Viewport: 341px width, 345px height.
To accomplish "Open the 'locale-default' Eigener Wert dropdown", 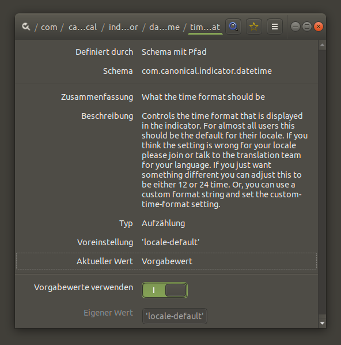I will (x=175, y=316).
